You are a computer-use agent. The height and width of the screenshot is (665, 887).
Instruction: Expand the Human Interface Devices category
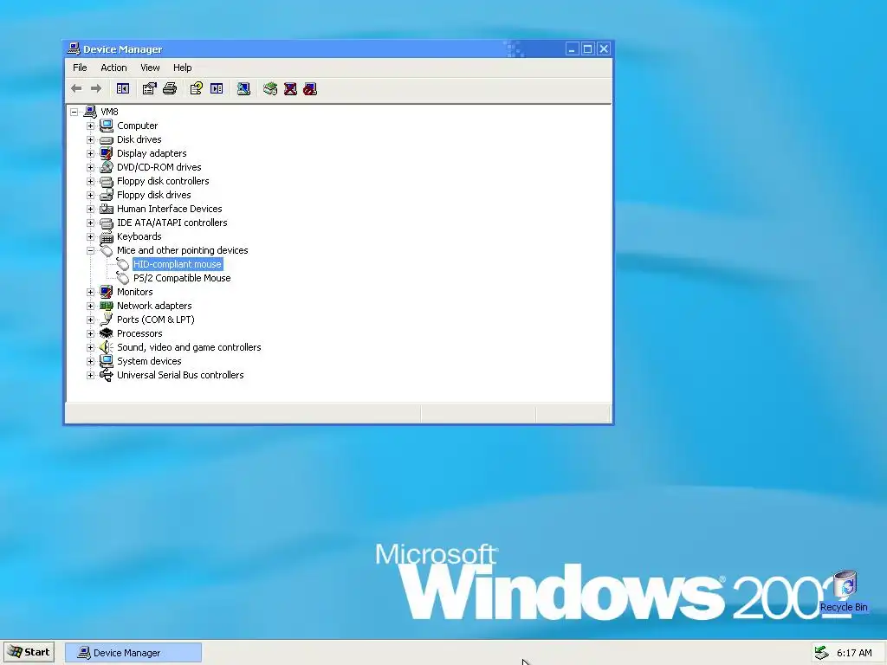point(90,209)
